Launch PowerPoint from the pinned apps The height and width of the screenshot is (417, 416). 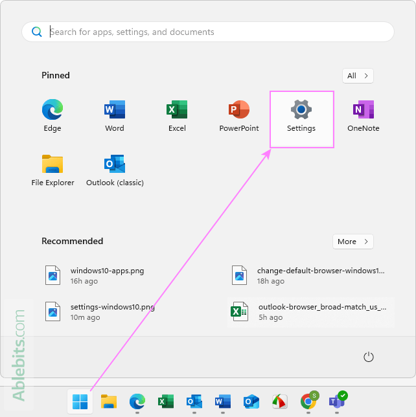[239, 116]
